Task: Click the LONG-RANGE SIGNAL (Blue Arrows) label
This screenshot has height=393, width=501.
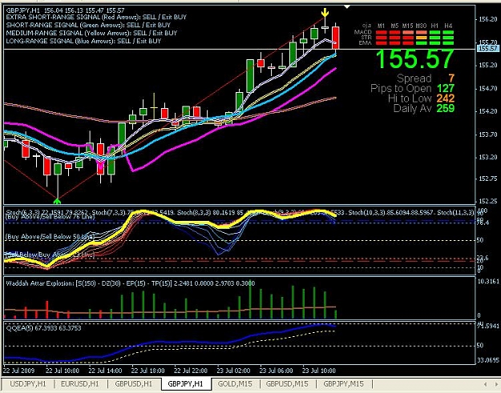Action: [x=83, y=41]
